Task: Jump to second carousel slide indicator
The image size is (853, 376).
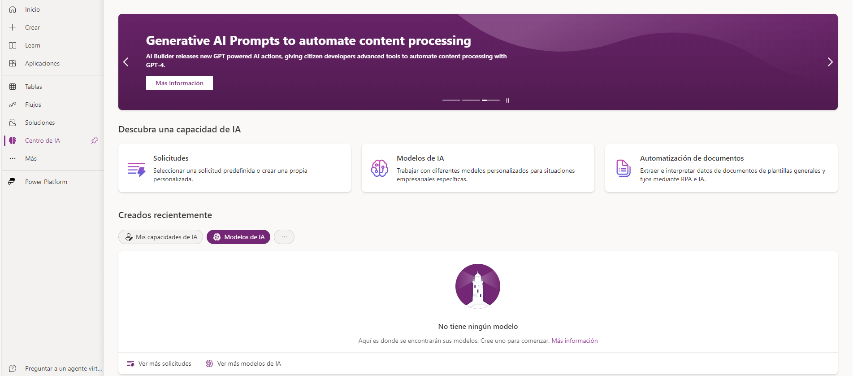Action: coord(471,100)
